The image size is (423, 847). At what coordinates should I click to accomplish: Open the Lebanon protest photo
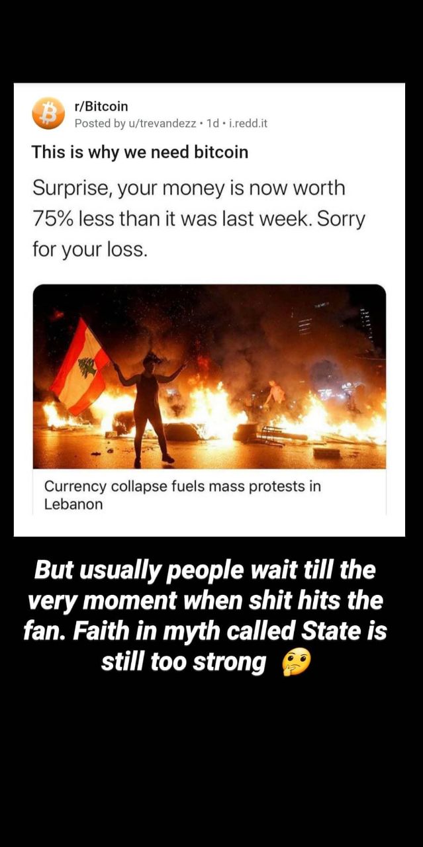tap(209, 377)
